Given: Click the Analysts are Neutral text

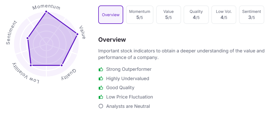Looking at the screenshot, I should [x=128, y=106].
